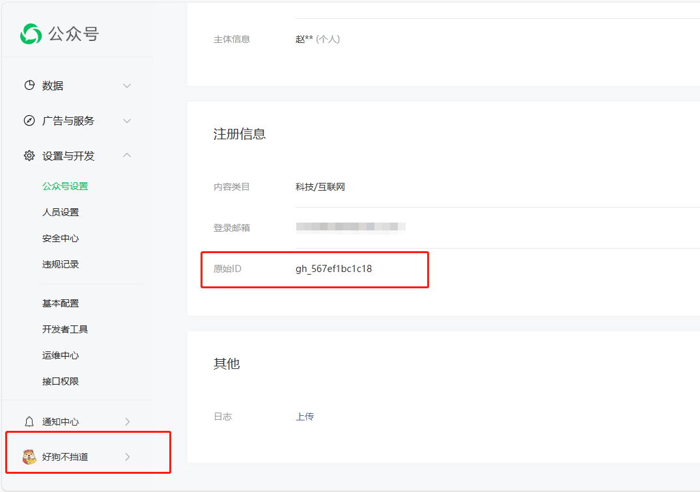View 违规记录 in sidebar
700x492 pixels.
click(61, 264)
